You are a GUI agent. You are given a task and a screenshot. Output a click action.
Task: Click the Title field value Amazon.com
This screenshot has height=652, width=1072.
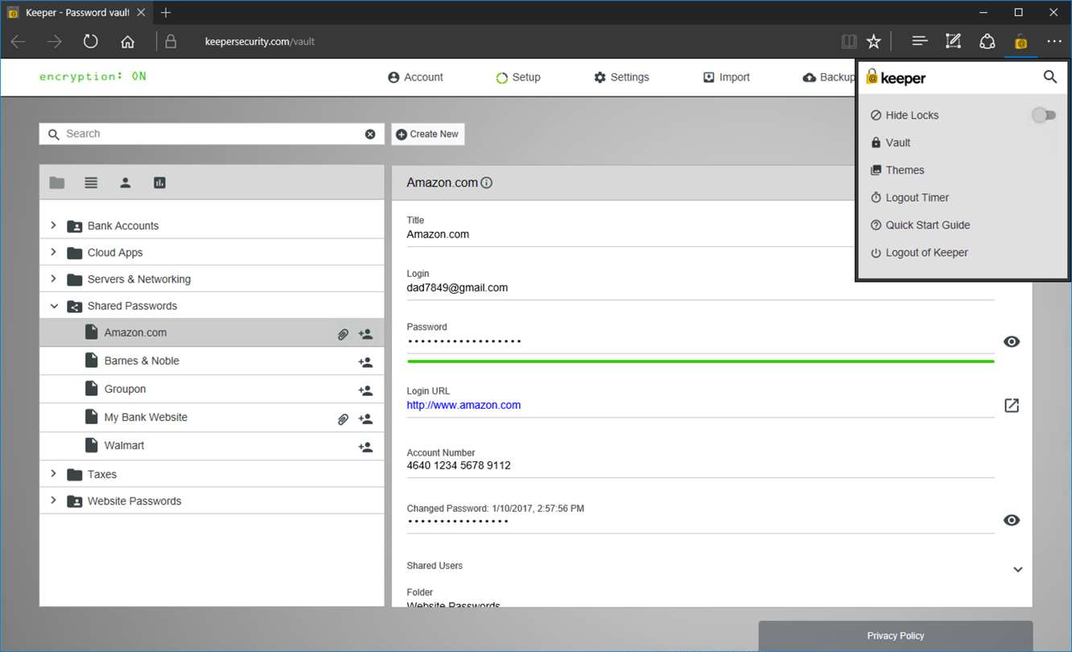pos(438,234)
